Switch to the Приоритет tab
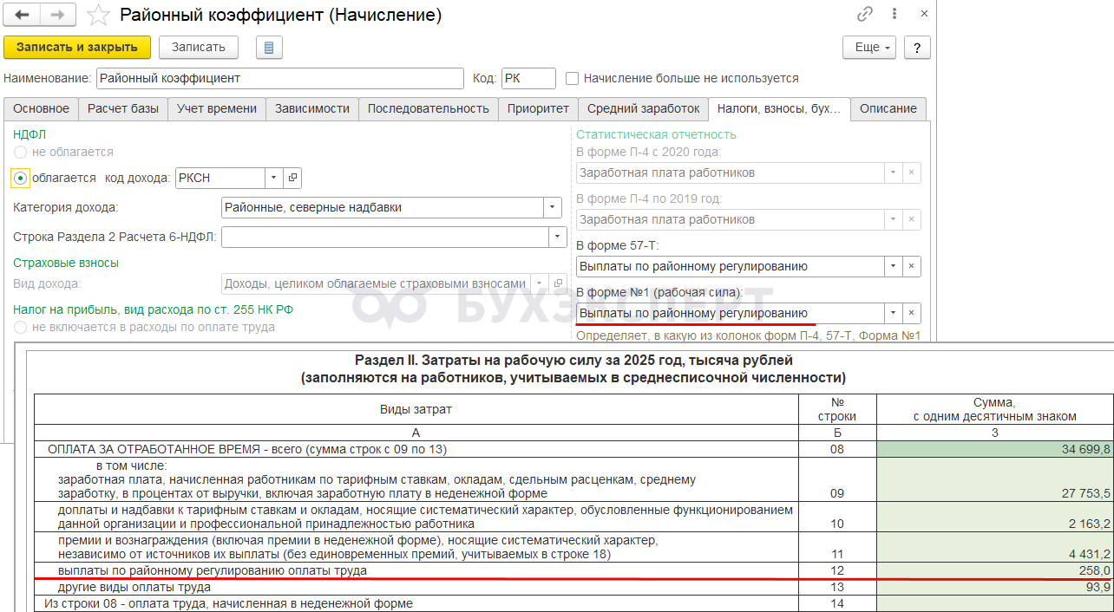 pos(538,108)
